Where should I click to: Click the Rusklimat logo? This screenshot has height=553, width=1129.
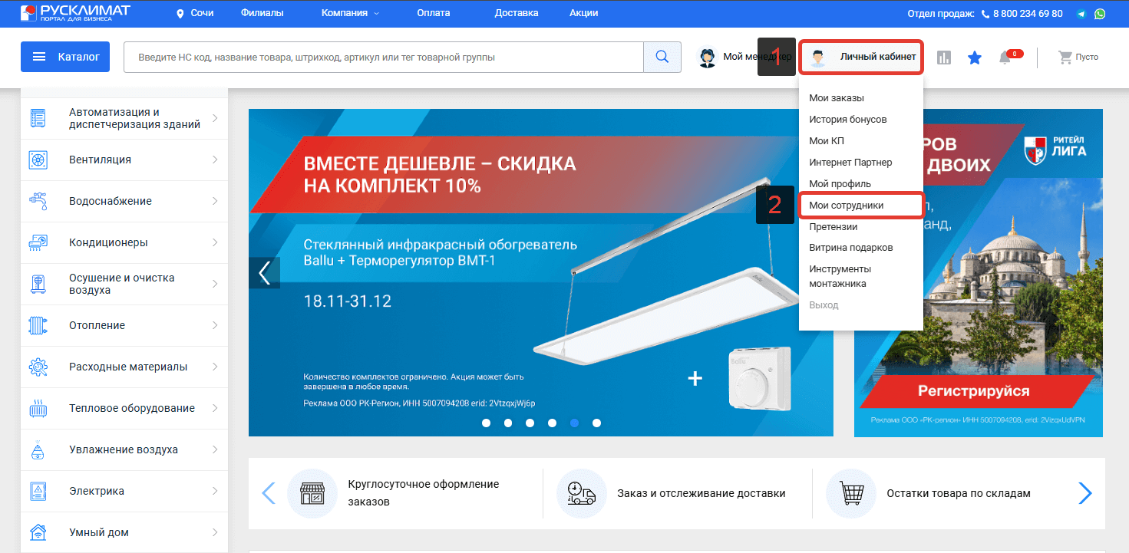[75, 13]
